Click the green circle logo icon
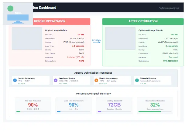The height and width of the screenshot is (131, 189). point(10,9)
